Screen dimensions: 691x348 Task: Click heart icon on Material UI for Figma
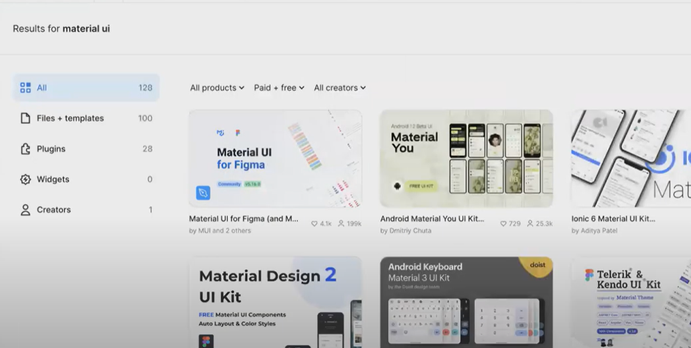pos(315,224)
